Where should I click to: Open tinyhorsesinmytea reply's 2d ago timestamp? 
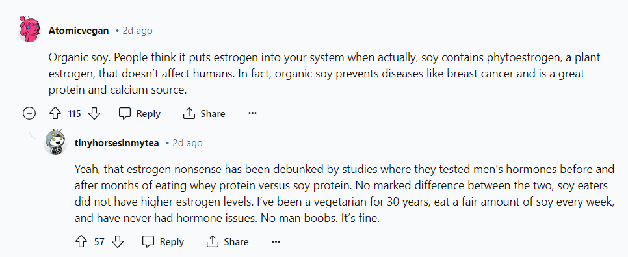point(187,143)
